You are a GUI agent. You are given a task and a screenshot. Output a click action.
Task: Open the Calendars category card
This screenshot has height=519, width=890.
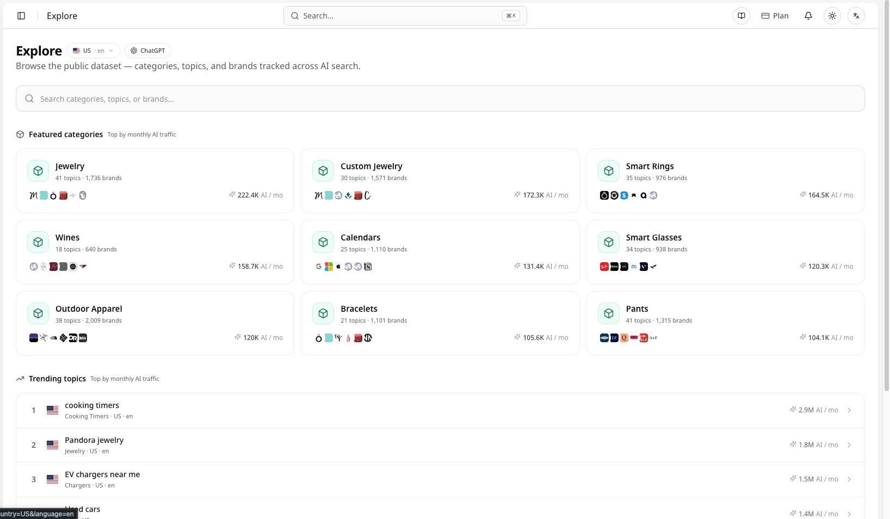click(440, 252)
